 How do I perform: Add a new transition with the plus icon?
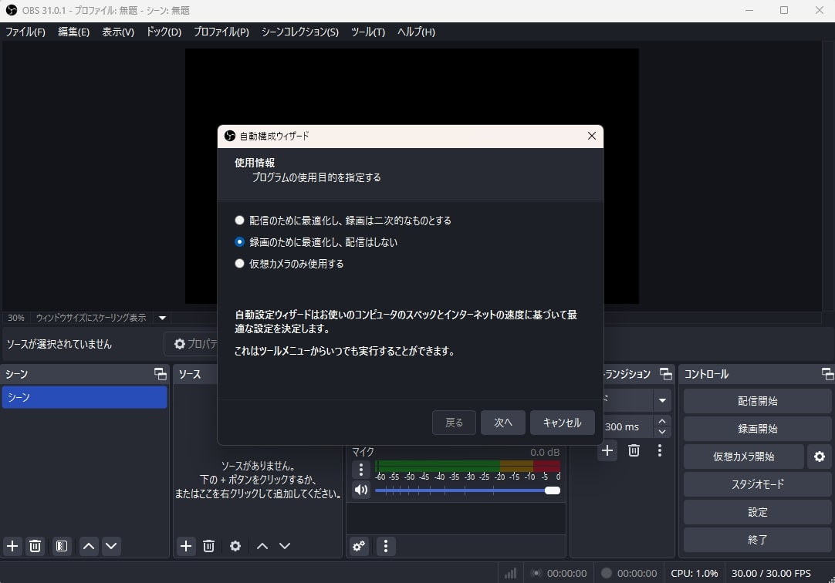607,450
